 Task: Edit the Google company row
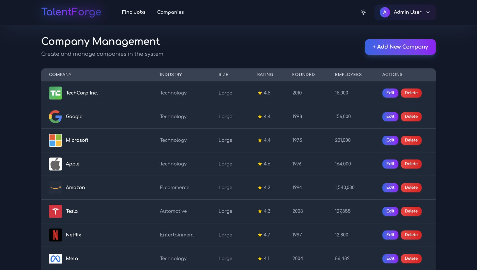[x=390, y=116]
